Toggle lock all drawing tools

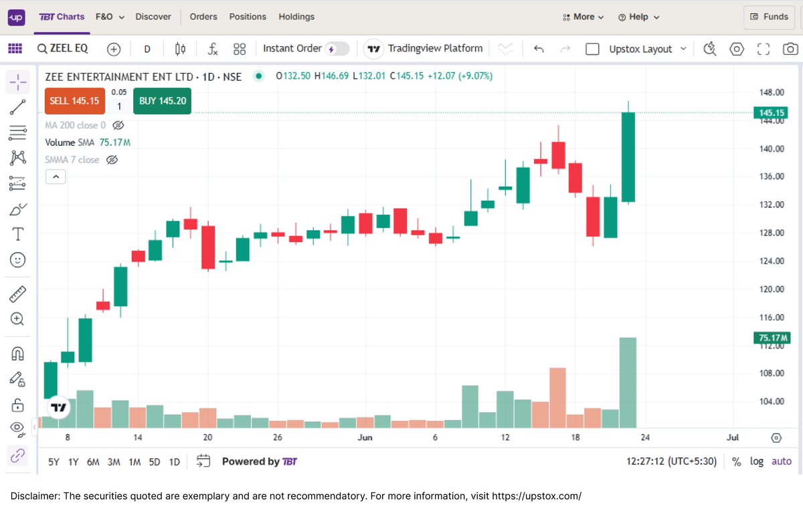click(x=18, y=404)
